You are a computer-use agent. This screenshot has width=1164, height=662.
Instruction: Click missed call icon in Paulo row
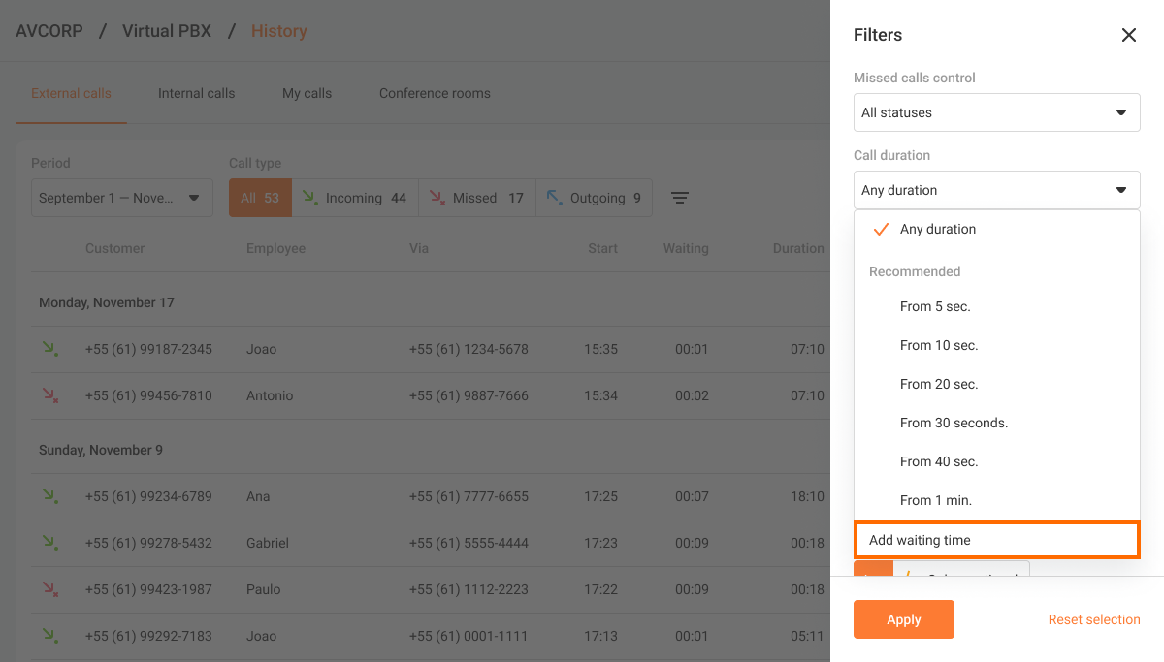(x=48, y=588)
